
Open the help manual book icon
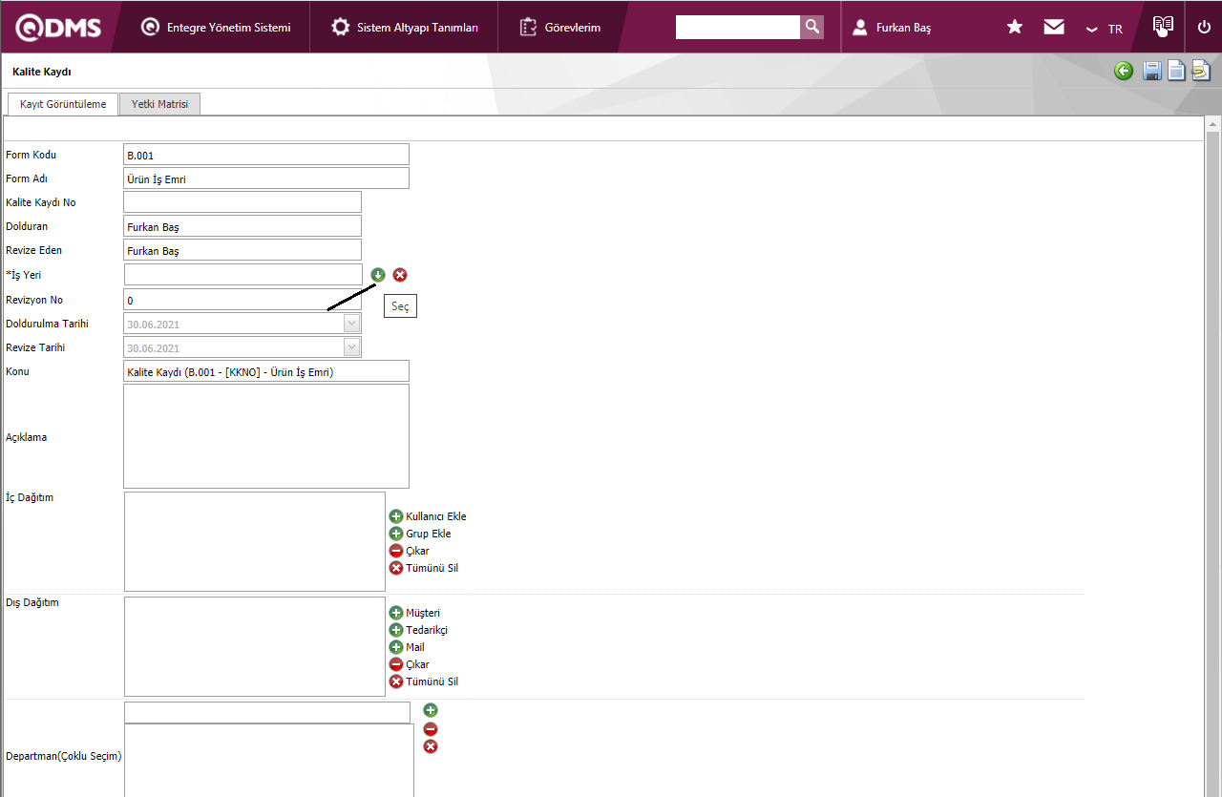(x=1162, y=26)
